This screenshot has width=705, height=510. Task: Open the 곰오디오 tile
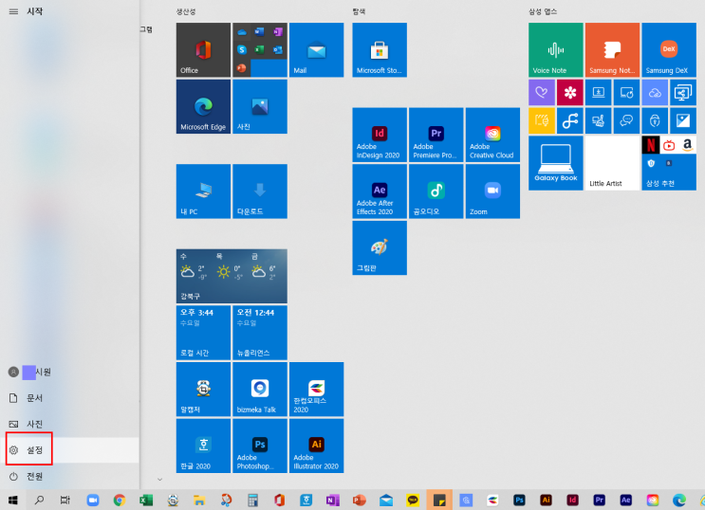click(x=436, y=191)
